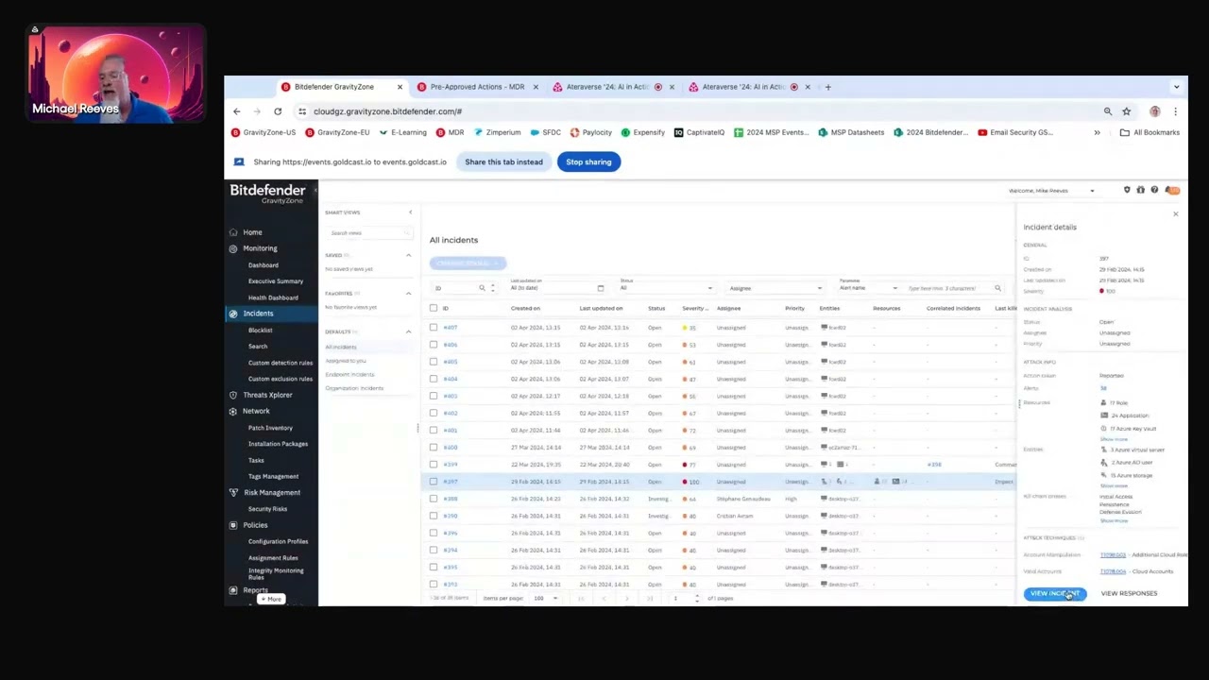Click the help question mark icon

1154,190
